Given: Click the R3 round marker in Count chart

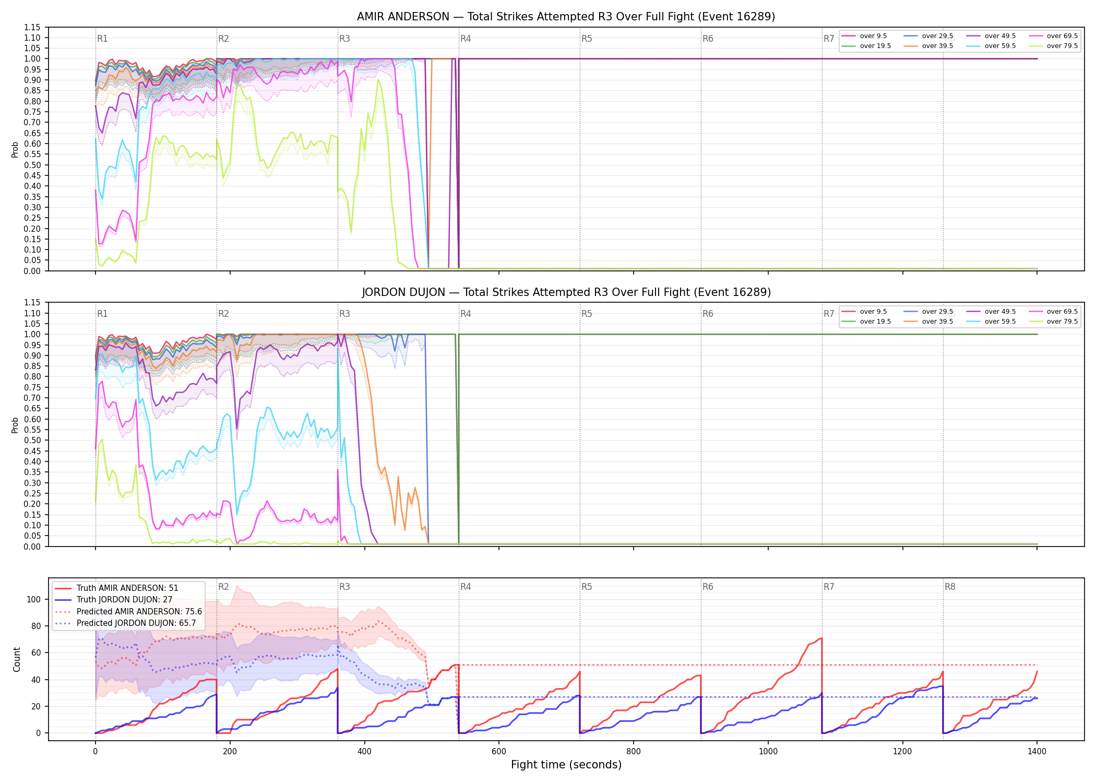Looking at the screenshot, I should (344, 587).
